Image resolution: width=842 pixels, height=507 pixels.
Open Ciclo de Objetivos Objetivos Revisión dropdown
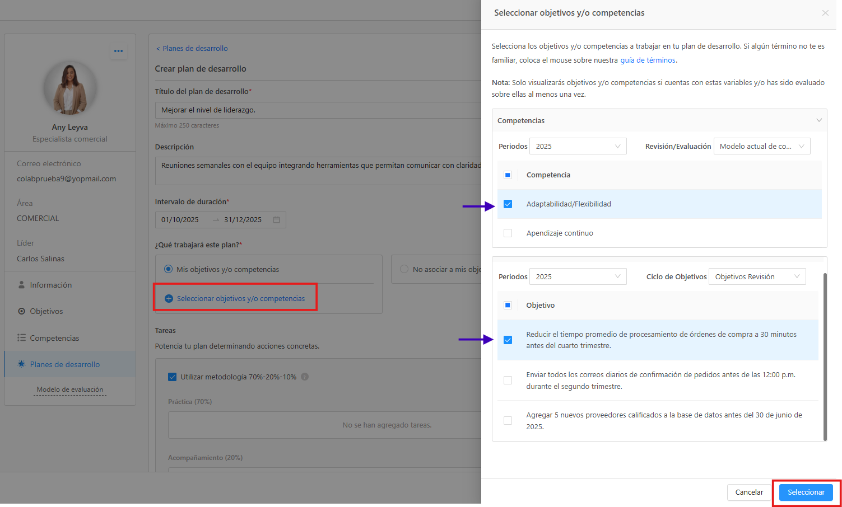click(x=757, y=277)
